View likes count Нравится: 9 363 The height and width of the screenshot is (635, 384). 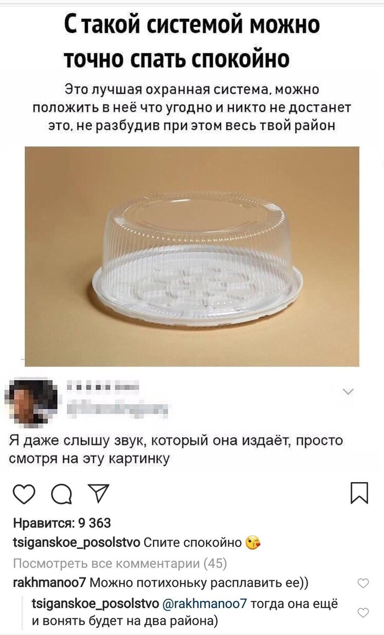62,523
